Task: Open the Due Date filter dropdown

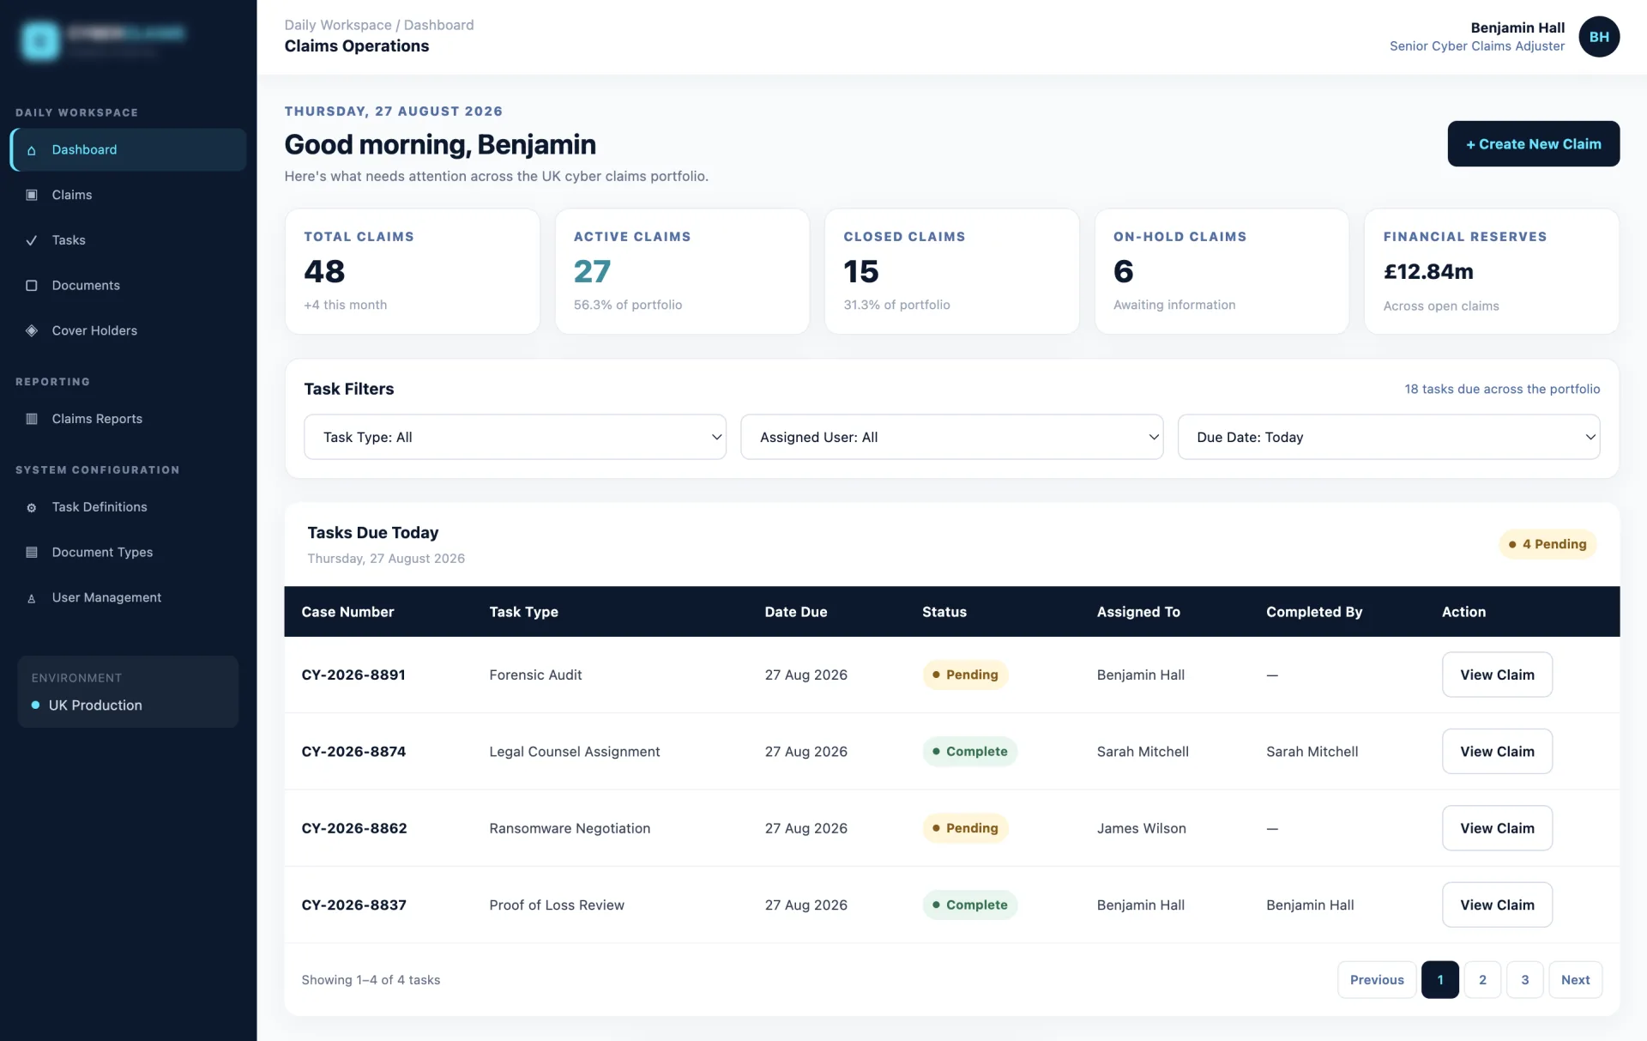Action: pos(1388,437)
